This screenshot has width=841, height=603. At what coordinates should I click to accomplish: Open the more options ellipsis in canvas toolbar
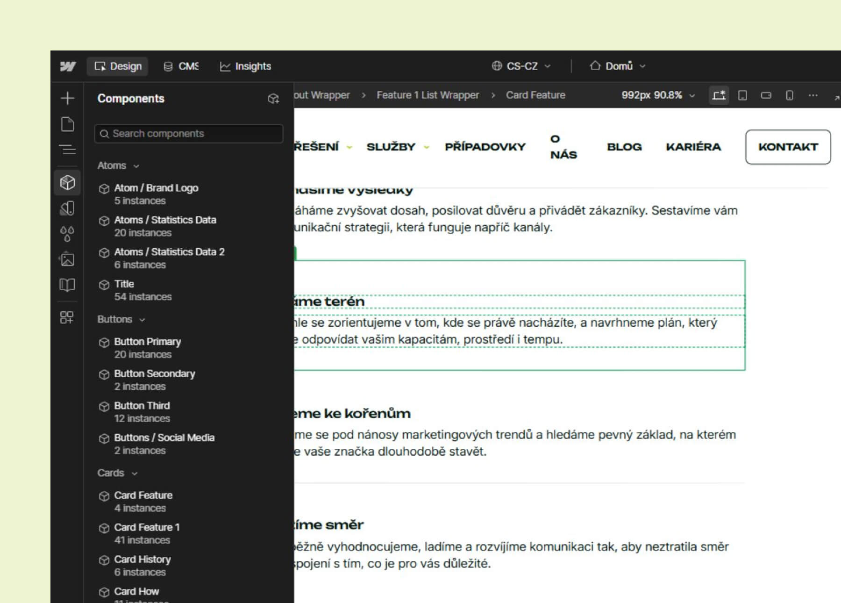pyautogui.click(x=813, y=95)
